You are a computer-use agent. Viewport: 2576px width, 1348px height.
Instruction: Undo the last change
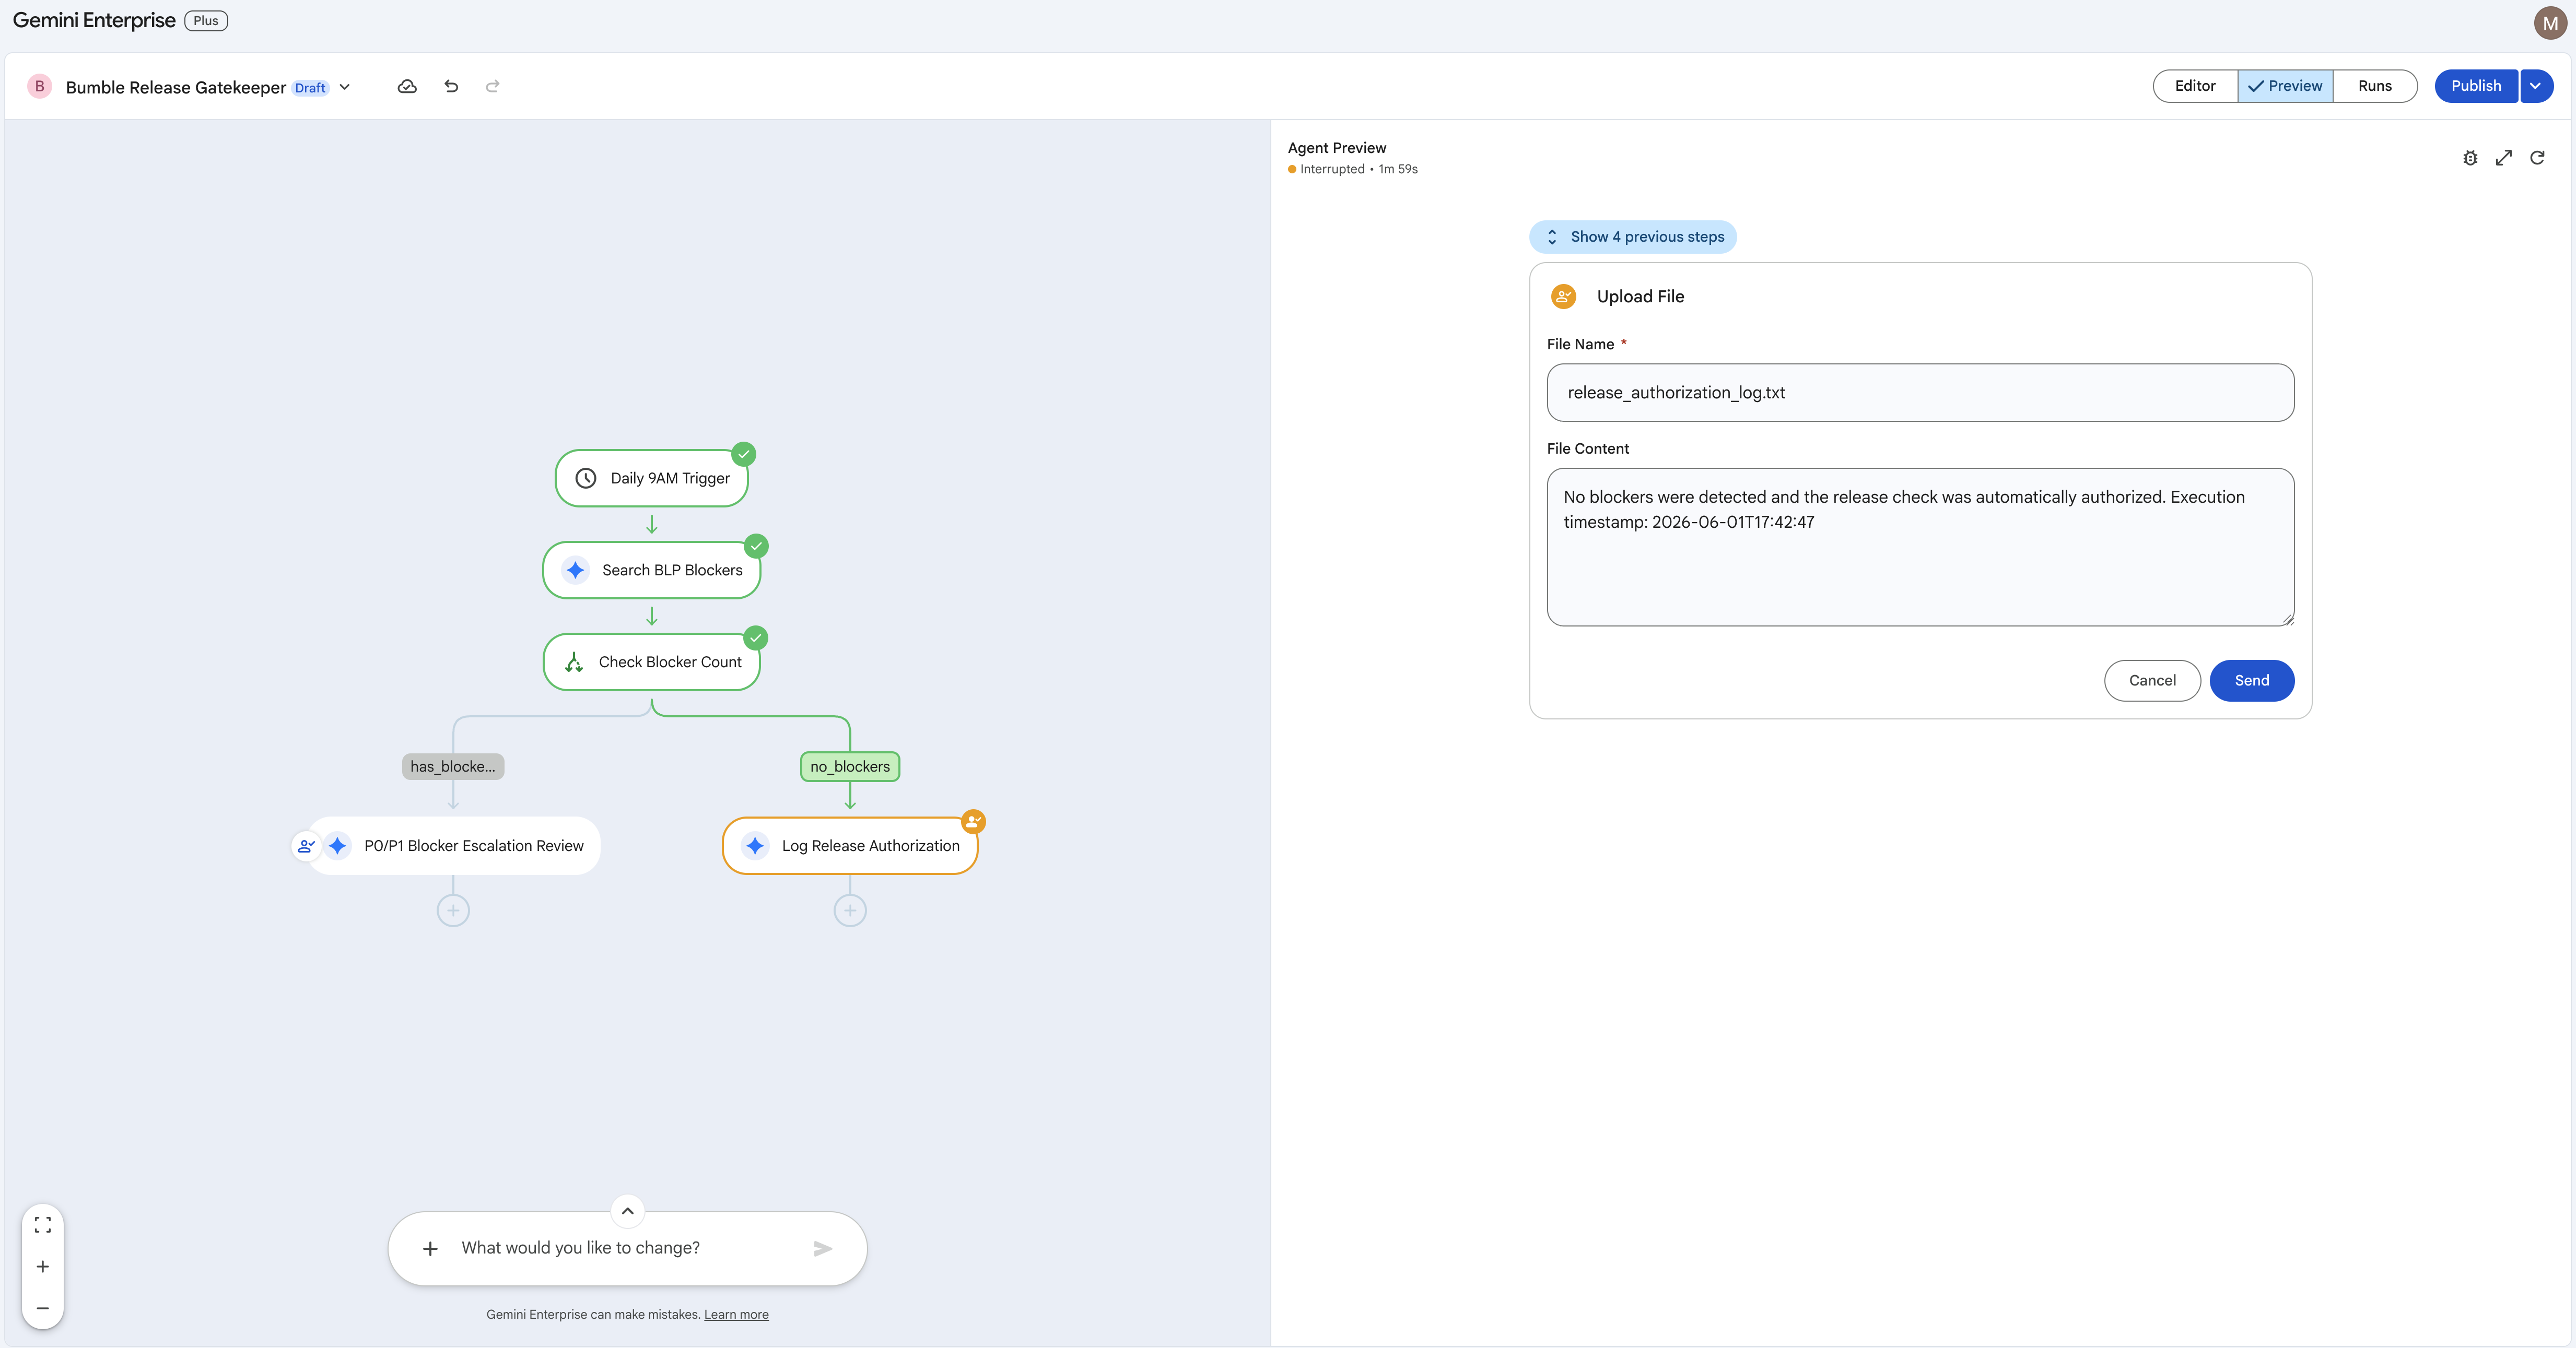pos(451,86)
